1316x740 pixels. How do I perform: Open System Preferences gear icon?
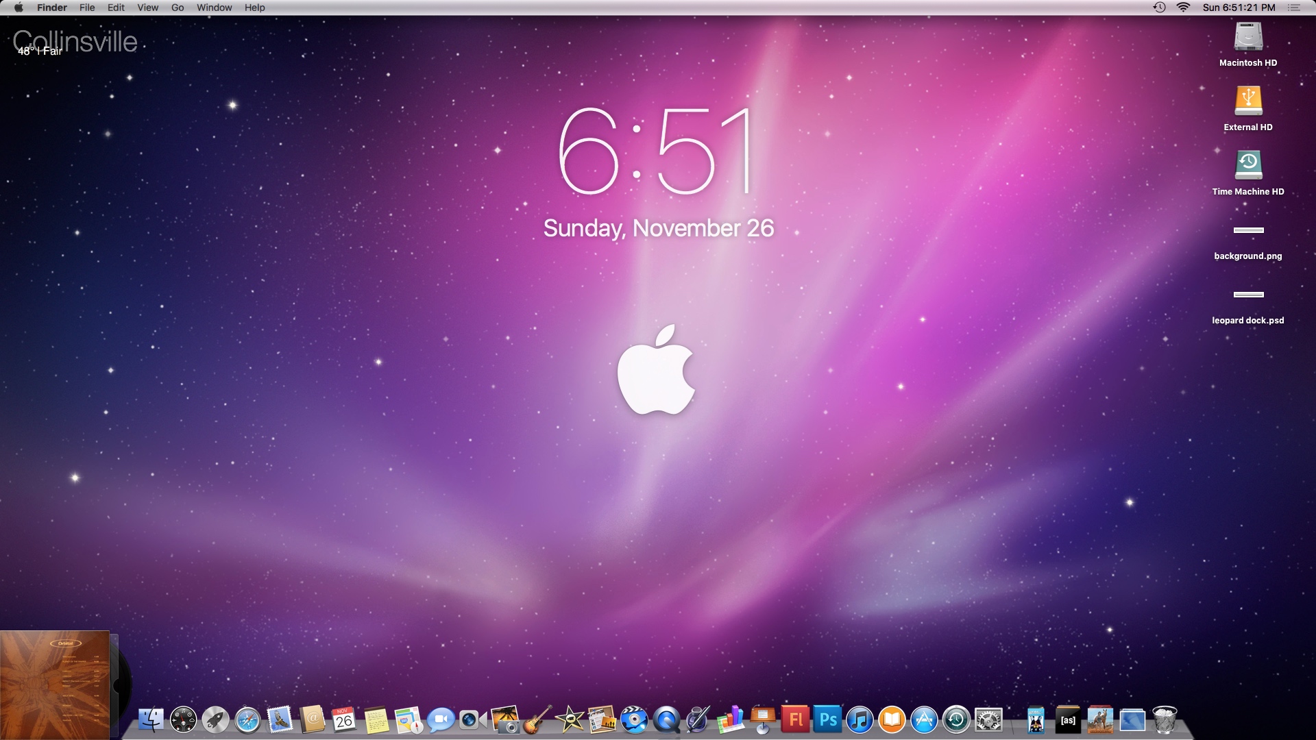click(x=988, y=720)
